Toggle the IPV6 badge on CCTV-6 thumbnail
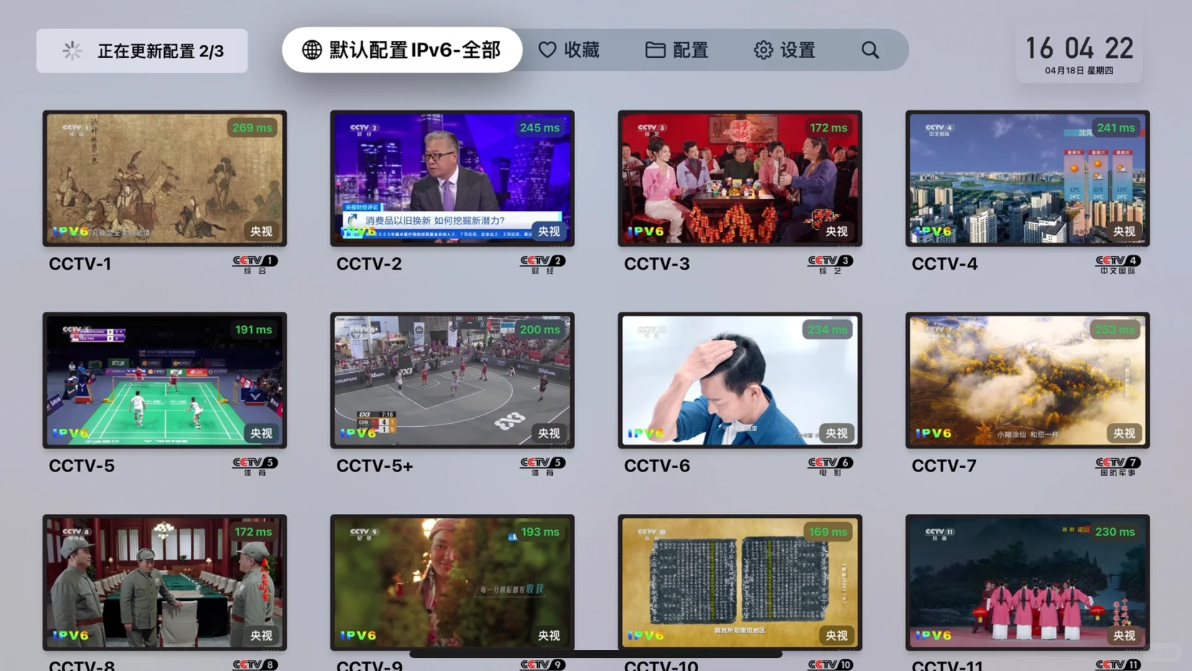This screenshot has width=1192, height=671. (x=647, y=432)
